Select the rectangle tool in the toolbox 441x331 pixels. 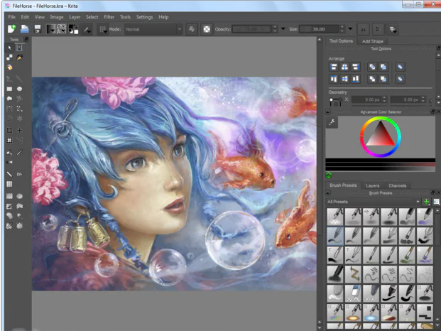(9, 89)
